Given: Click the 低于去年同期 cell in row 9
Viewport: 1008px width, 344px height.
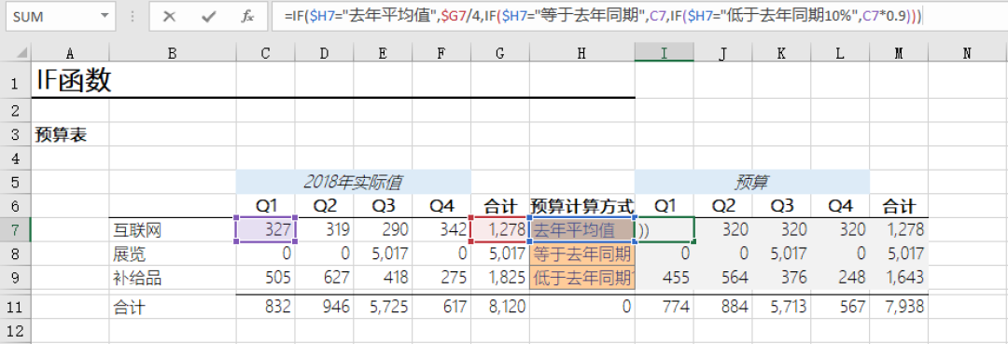Looking at the screenshot, I should [581, 277].
